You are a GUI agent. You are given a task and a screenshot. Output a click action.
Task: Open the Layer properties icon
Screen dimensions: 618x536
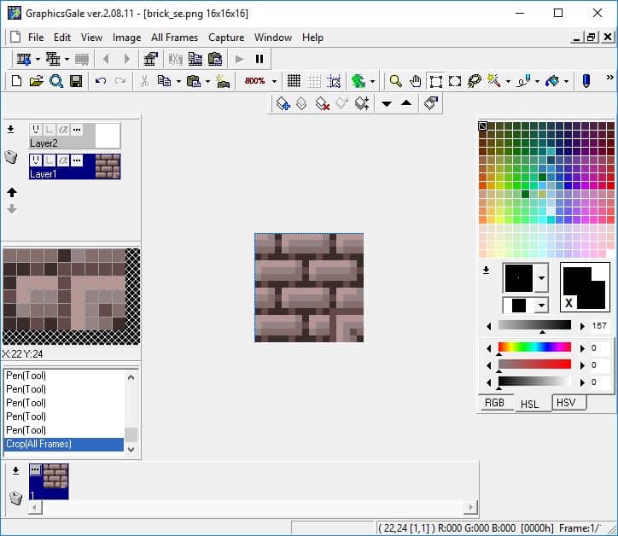point(431,103)
